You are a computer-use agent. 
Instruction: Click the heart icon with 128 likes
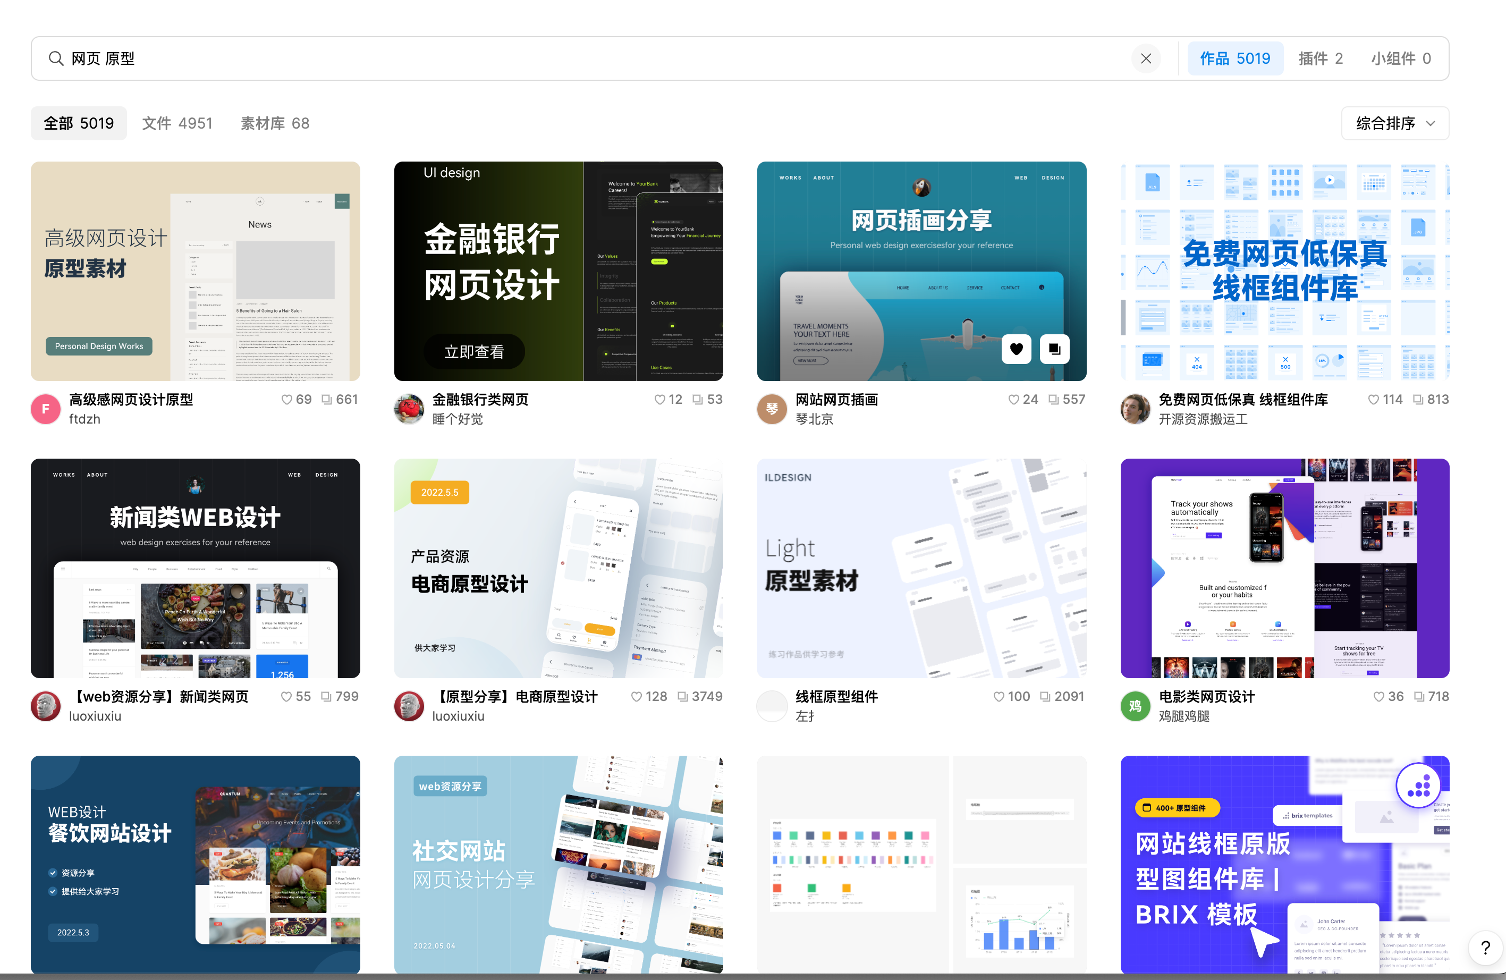point(637,697)
